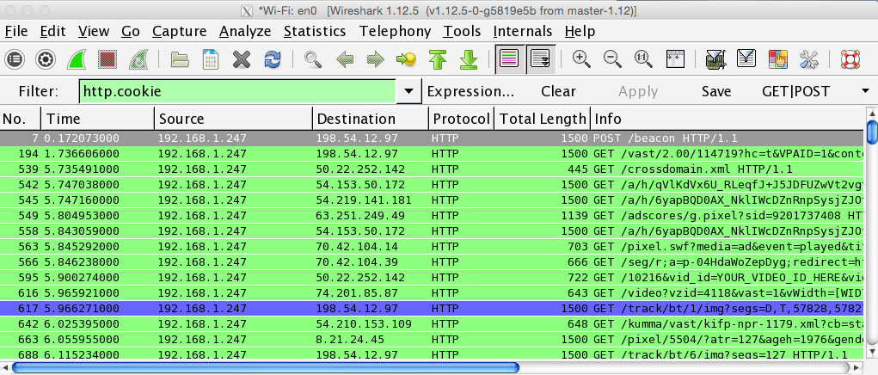The height and width of the screenshot is (375, 878).
Task: Zoom in on packet text
Action: (x=582, y=58)
